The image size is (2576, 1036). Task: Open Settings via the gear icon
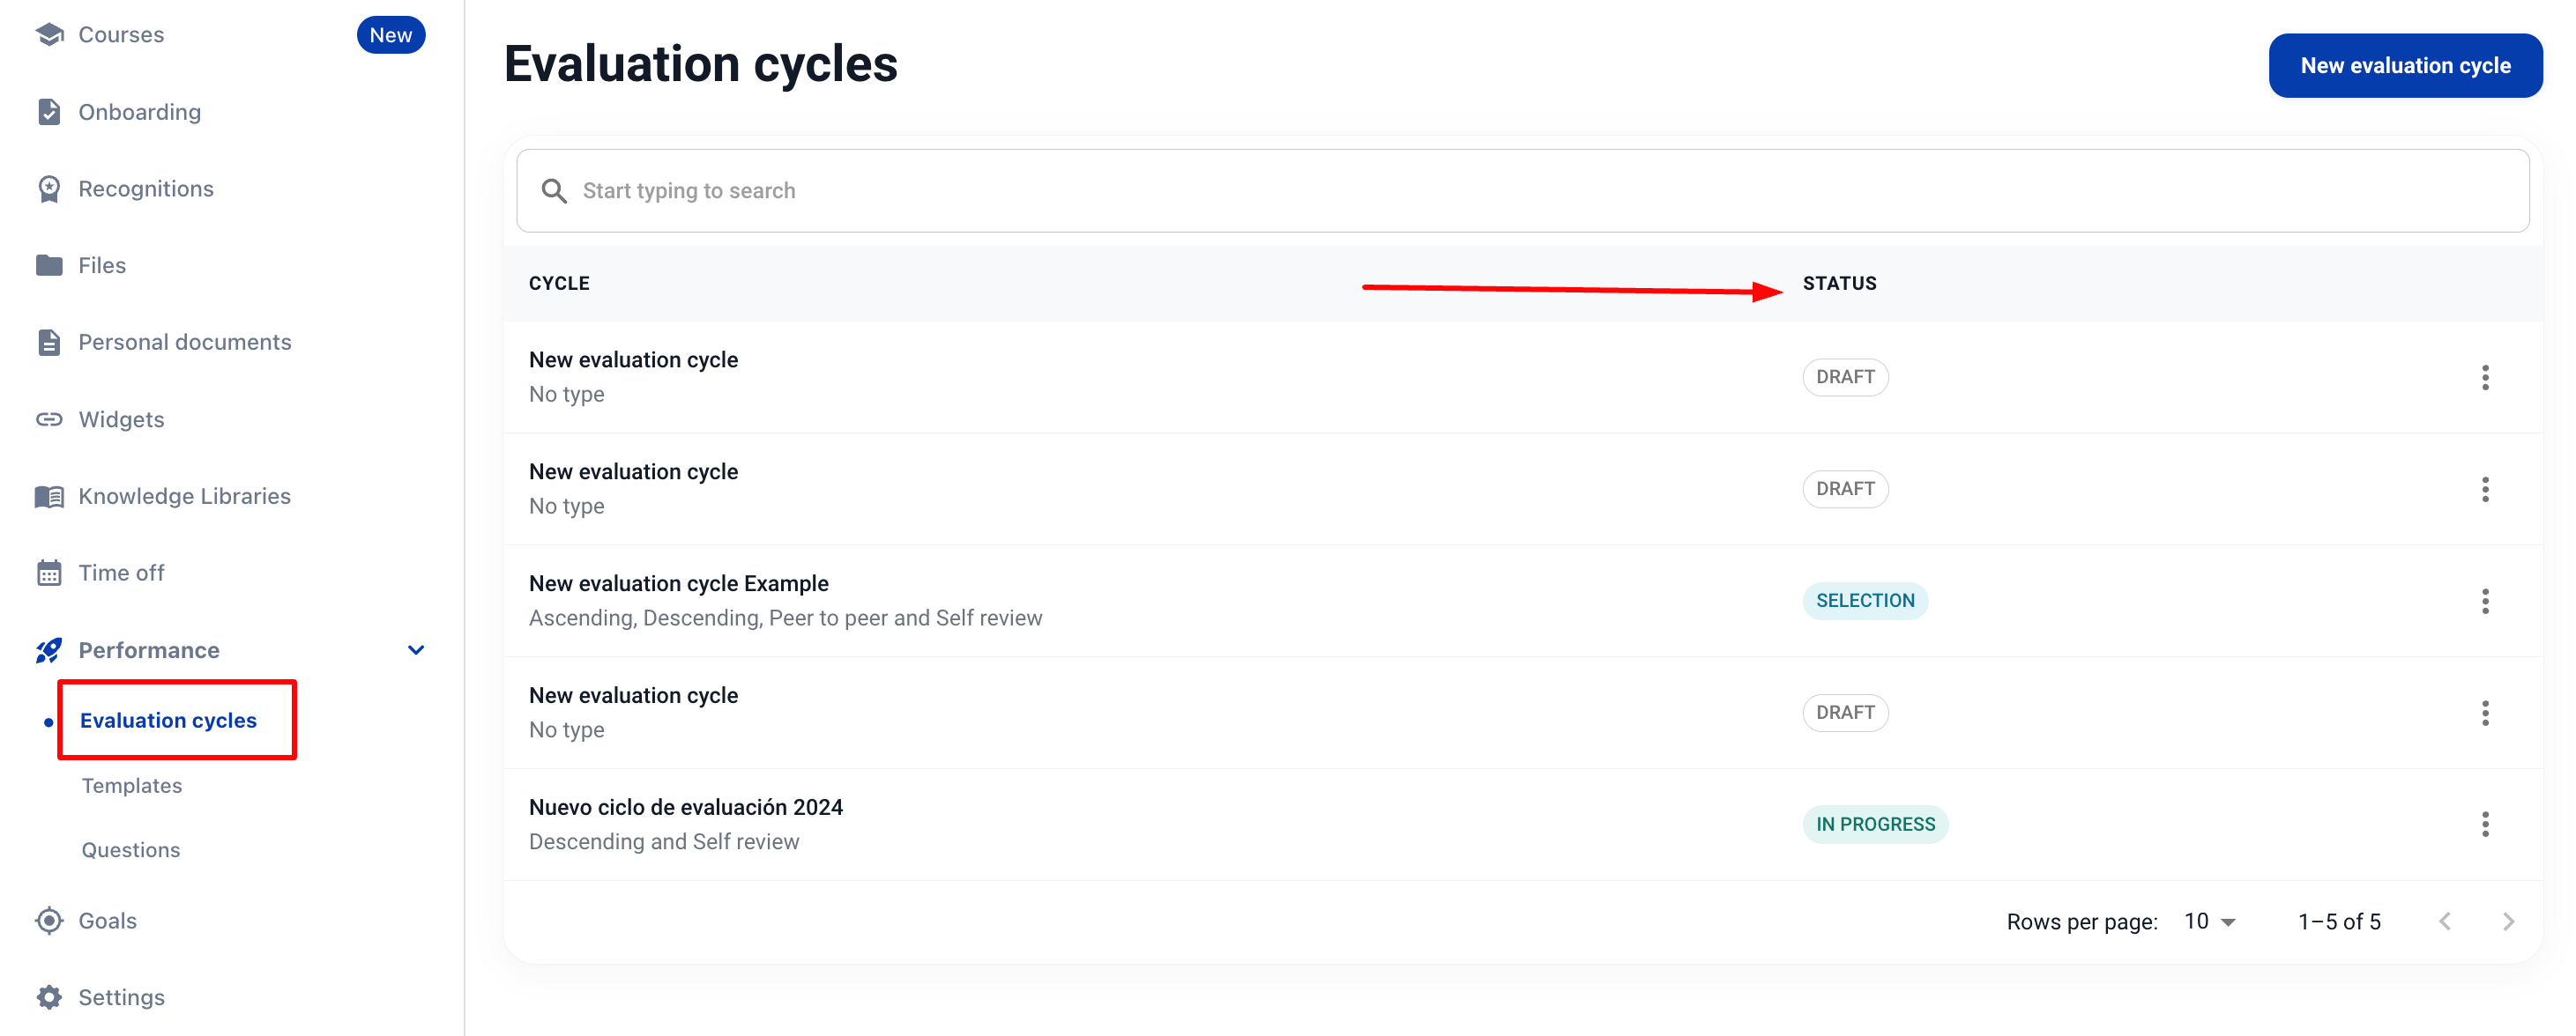49,997
